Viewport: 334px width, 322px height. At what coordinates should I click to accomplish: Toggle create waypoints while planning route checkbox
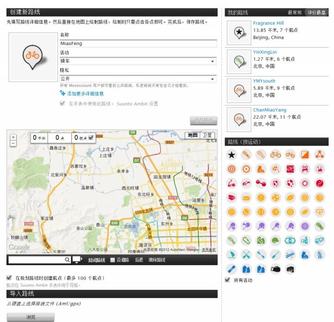(9, 277)
